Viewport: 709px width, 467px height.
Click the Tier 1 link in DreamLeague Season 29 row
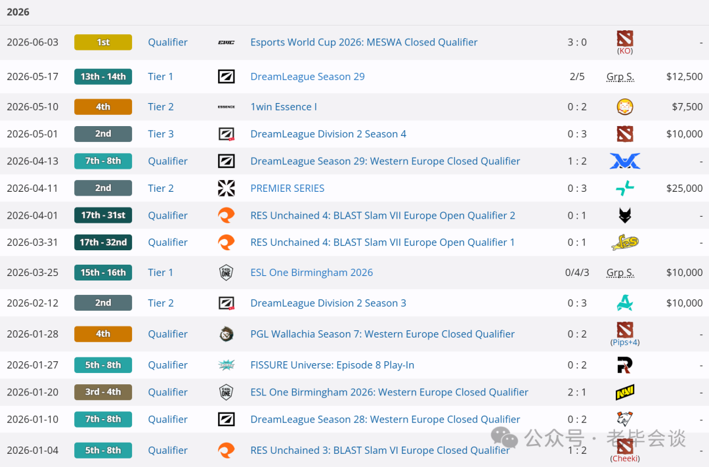coord(161,76)
